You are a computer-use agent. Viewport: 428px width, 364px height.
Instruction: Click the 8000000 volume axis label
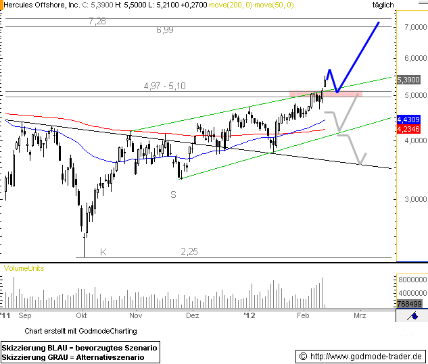pos(412,280)
